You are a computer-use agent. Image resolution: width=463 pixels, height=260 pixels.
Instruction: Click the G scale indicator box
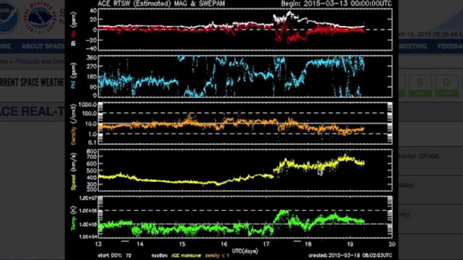pyautogui.click(x=446, y=86)
